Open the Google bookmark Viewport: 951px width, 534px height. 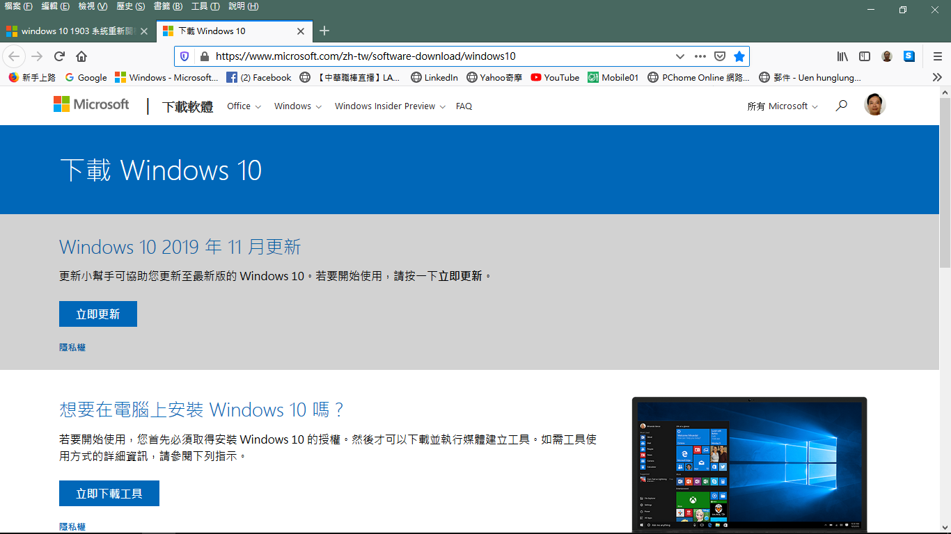(86, 77)
